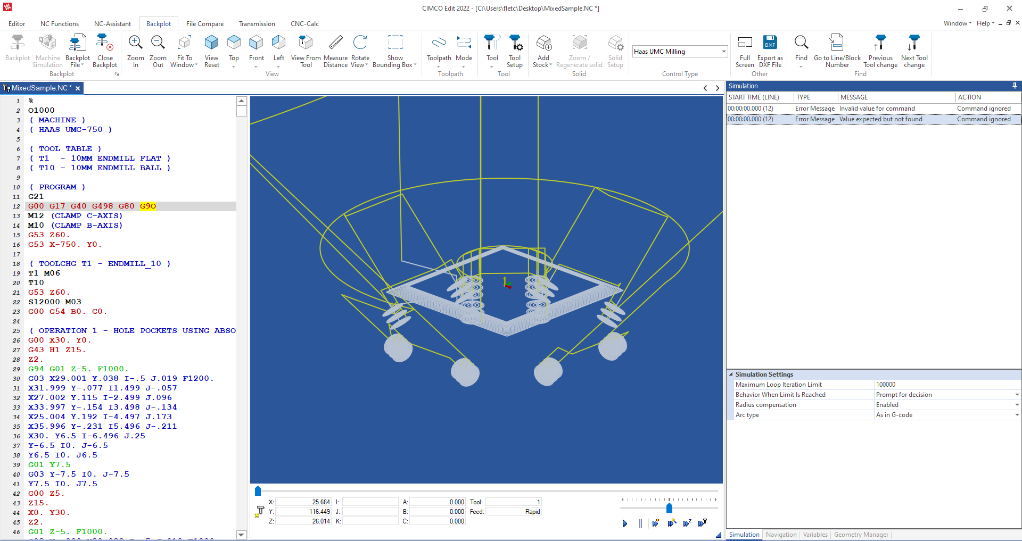
Task: Open Tool Setup
Action: pos(515,51)
